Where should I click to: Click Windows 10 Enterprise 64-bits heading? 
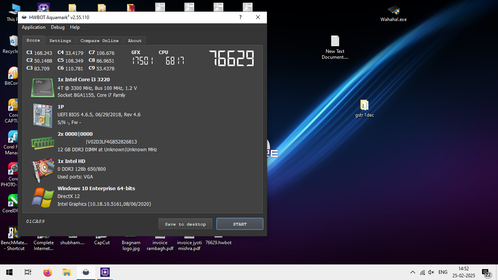pos(96,188)
